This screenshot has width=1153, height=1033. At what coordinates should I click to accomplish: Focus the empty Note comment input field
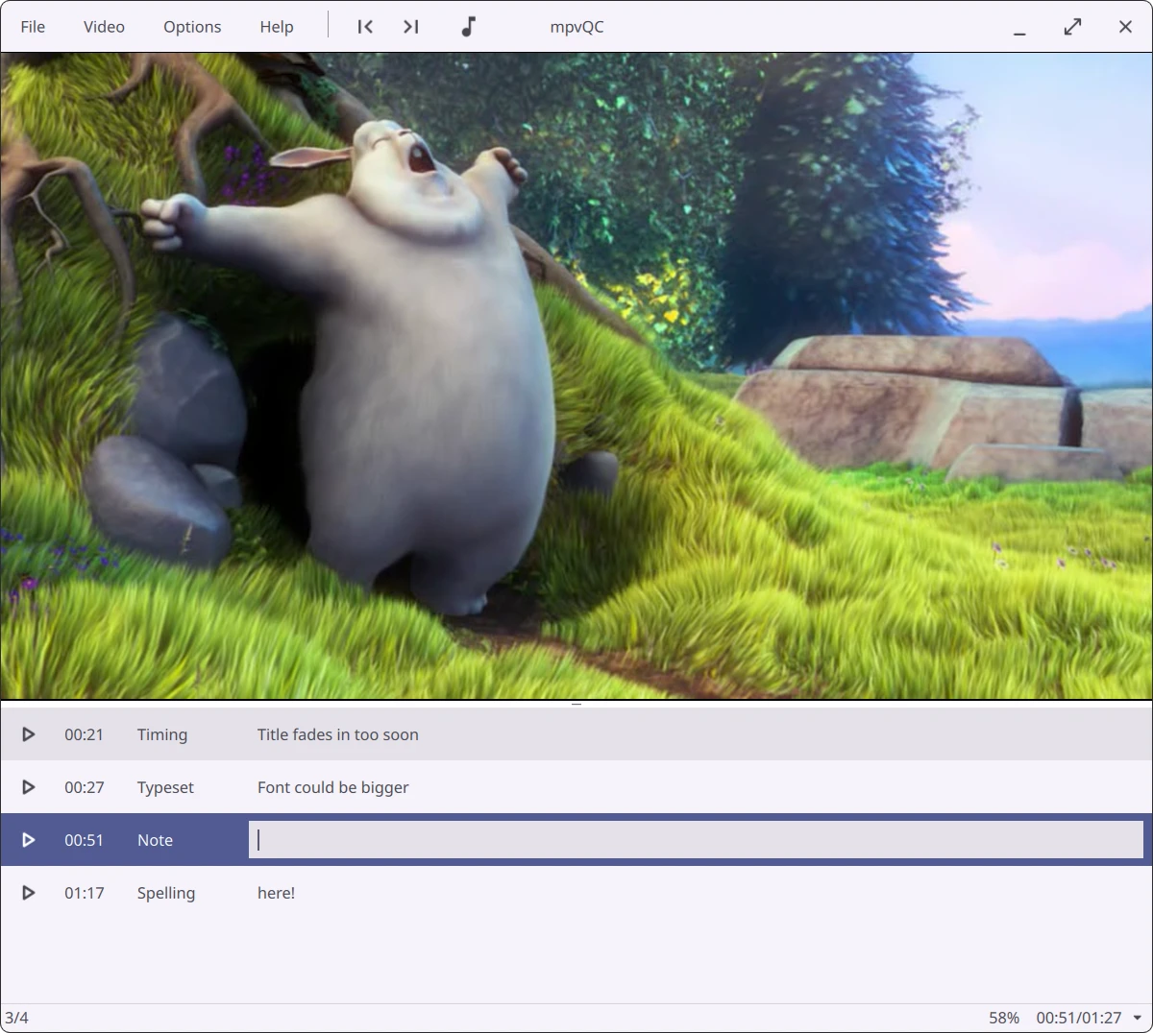coord(696,840)
